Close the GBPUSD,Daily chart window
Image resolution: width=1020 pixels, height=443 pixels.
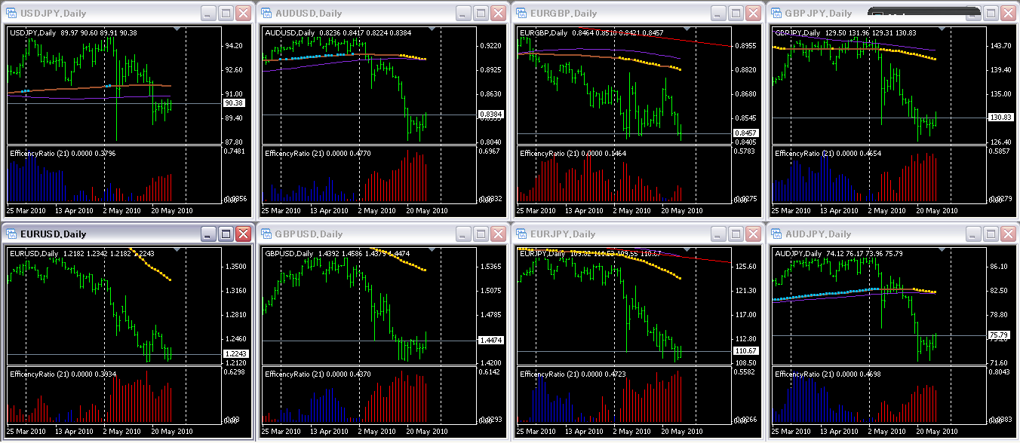pos(498,234)
